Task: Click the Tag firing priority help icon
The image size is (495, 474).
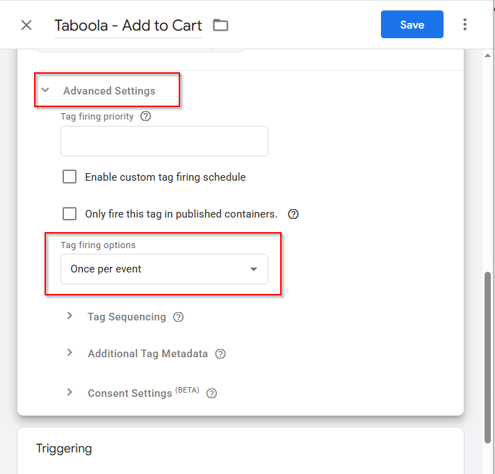Action: (x=145, y=116)
